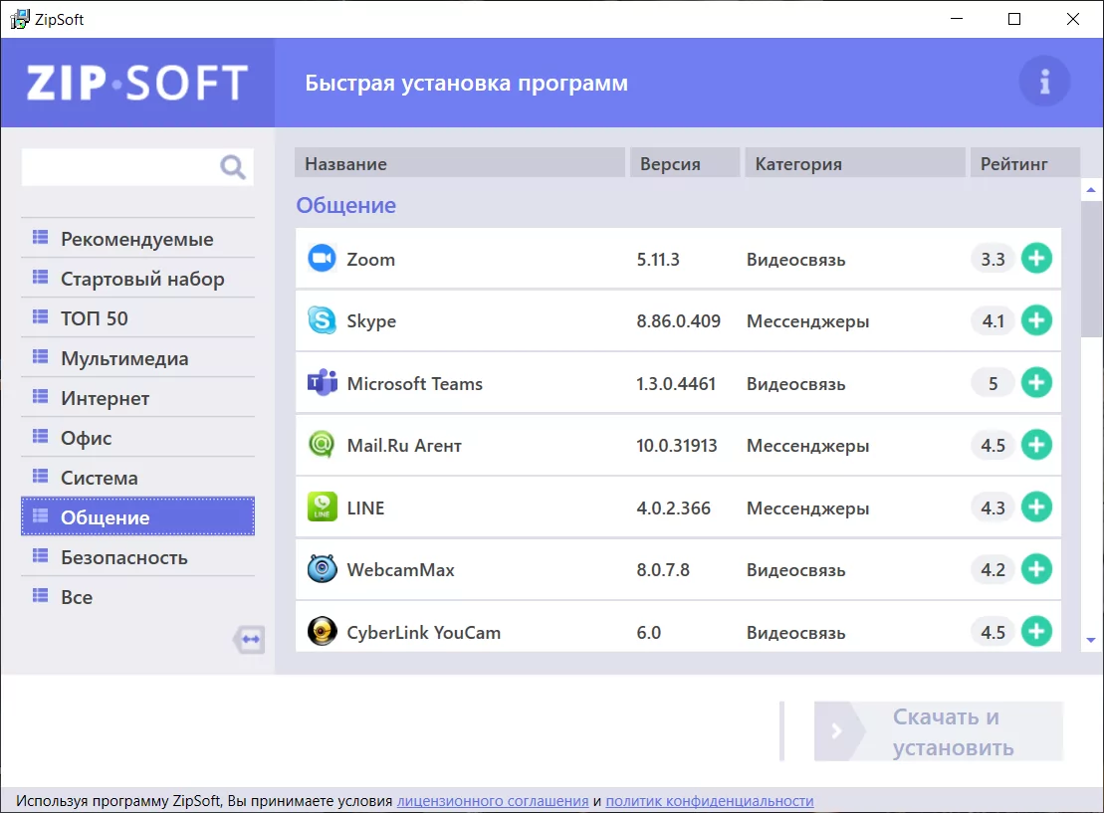Click the info icon in the header

click(1045, 82)
